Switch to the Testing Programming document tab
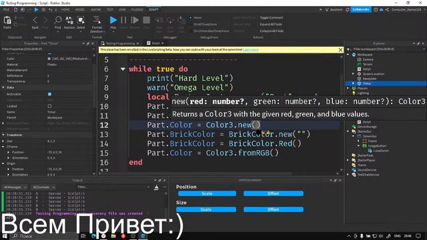The height and width of the screenshot is (240, 427). (x=120, y=43)
